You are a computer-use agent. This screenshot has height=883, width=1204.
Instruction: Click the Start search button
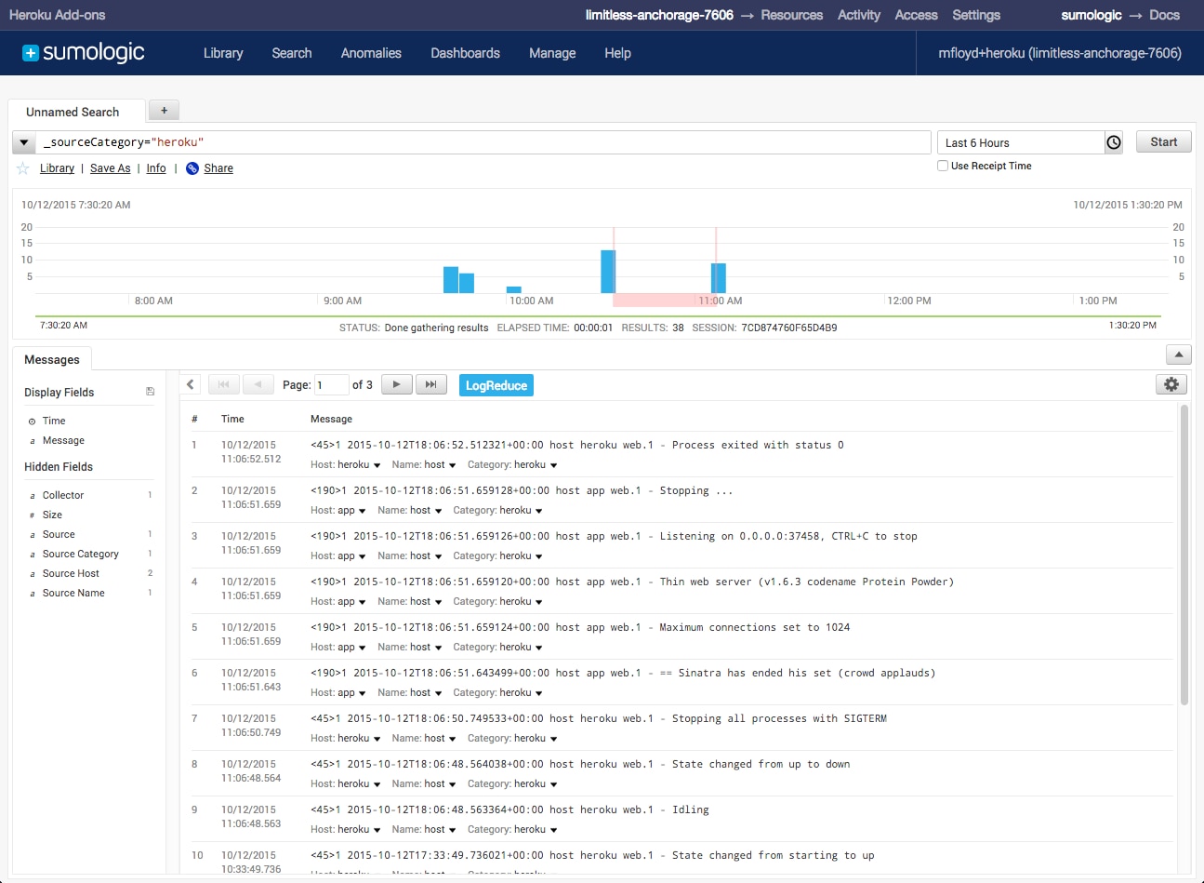pos(1162,140)
